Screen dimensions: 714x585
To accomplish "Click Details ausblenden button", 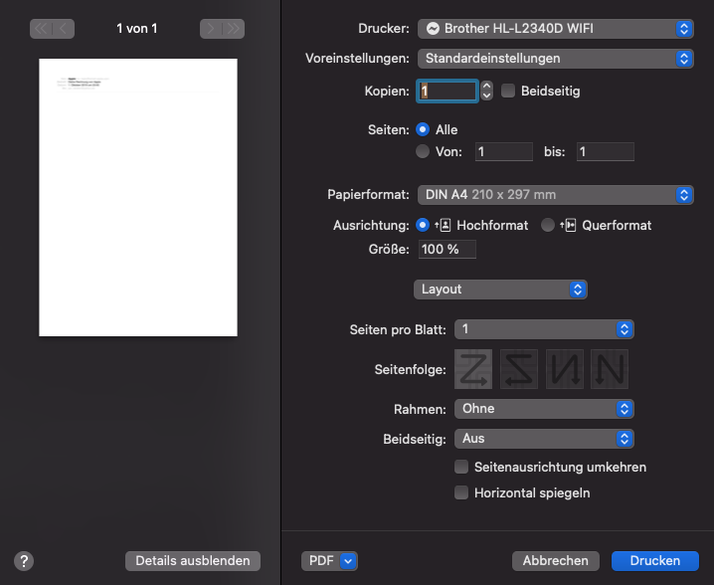I will (193, 561).
